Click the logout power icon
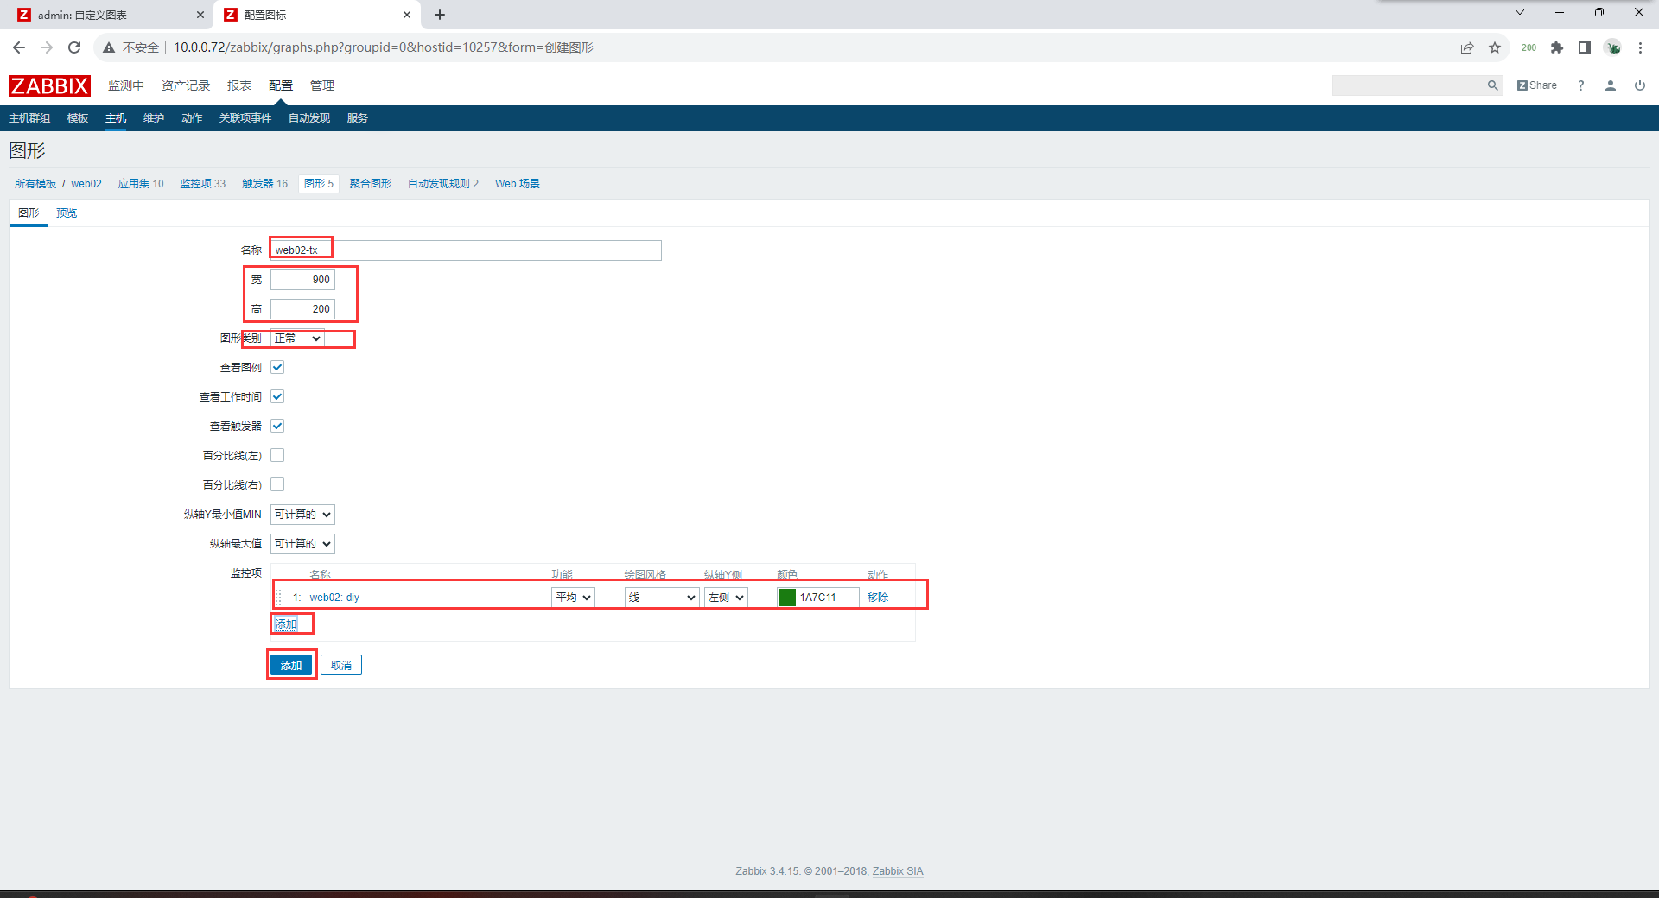Screen dimensions: 1659x898 click(1639, 85)
